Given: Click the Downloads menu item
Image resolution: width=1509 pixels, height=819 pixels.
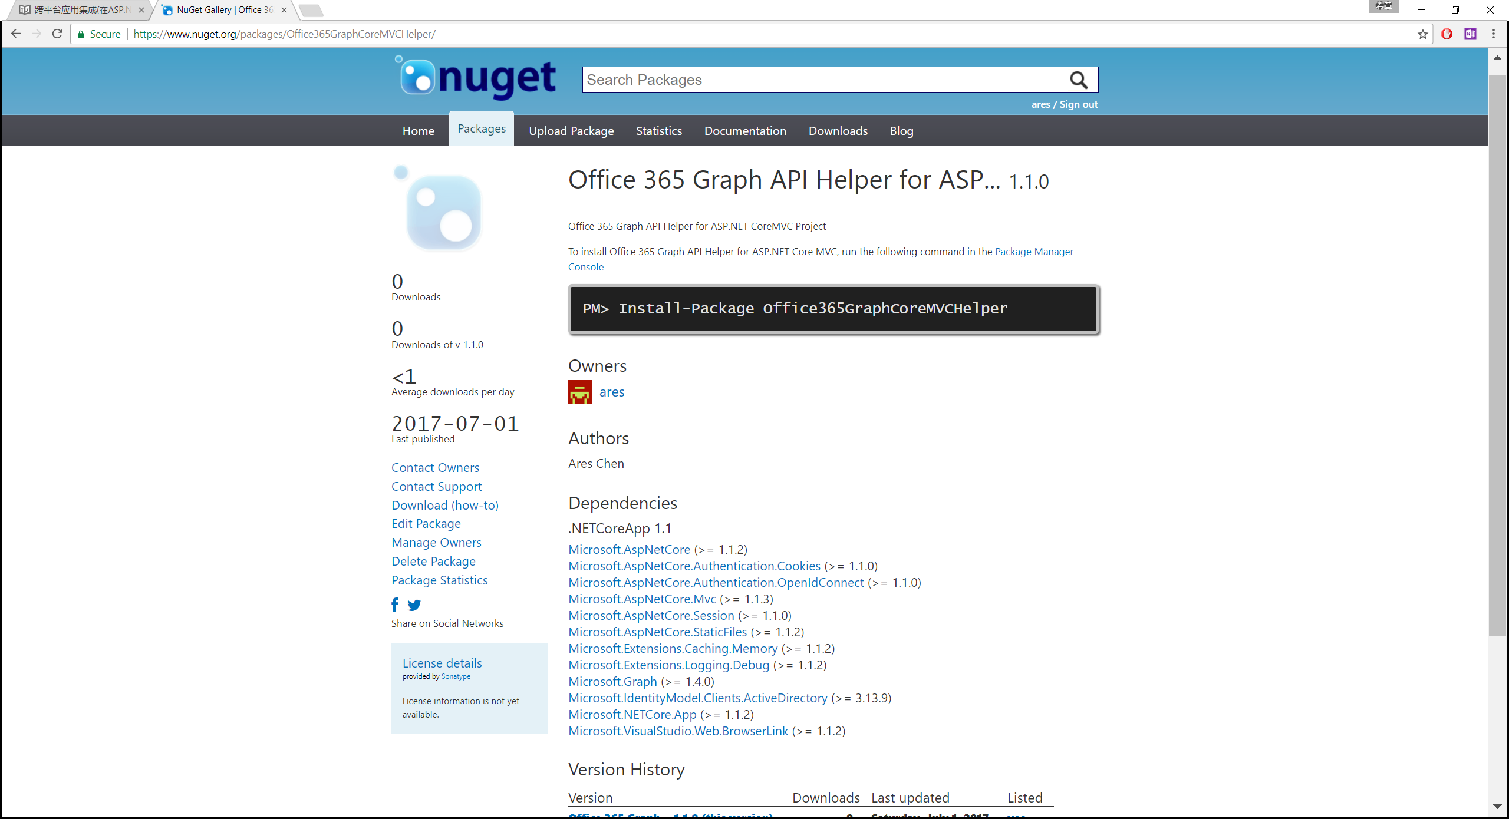Looking at the screenshot, I should point(838,130).
